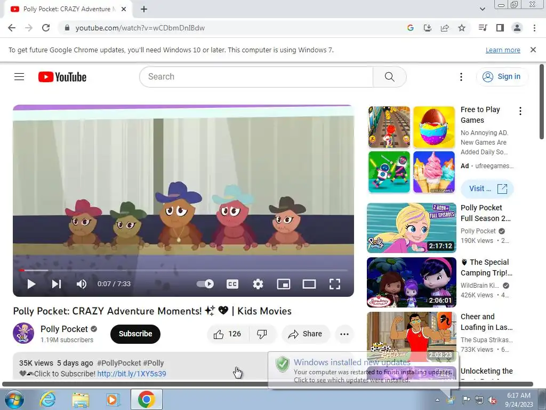Screen dimensions: 546x410
Task: Open Windows Explorer from taskbar
Action: click(80, 399)
